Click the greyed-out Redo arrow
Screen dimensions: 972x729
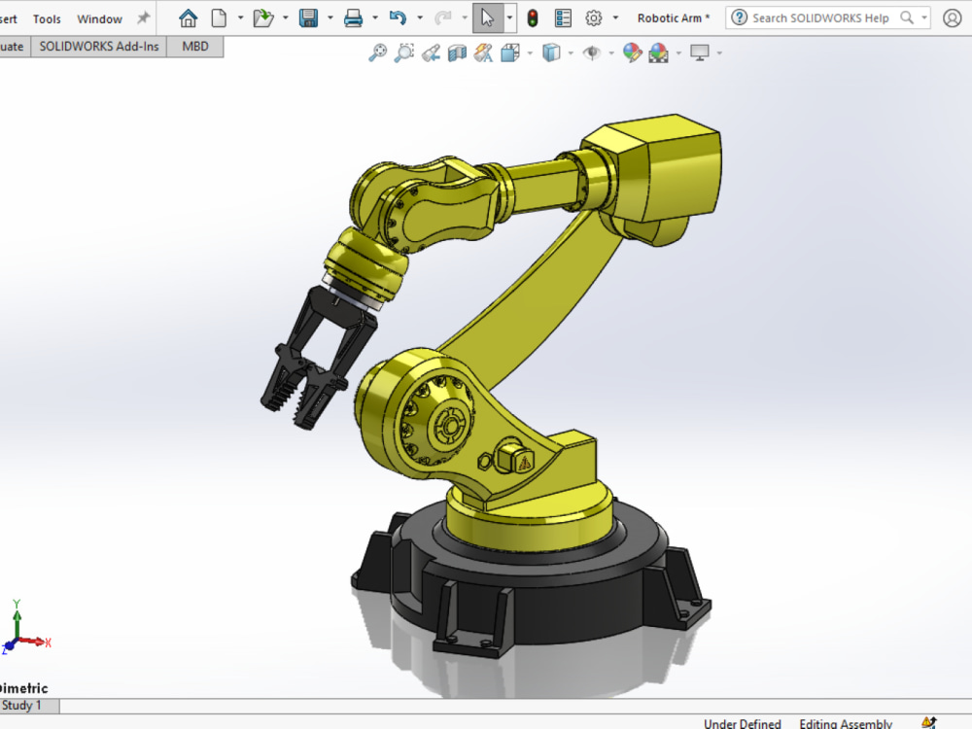[x=442, y=17]
